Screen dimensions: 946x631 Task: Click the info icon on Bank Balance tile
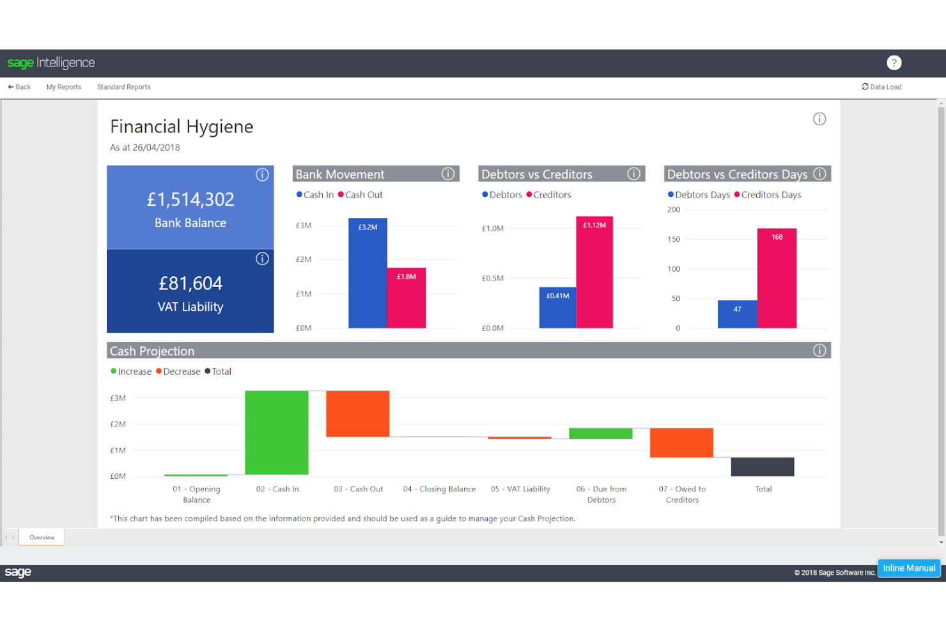262,175
